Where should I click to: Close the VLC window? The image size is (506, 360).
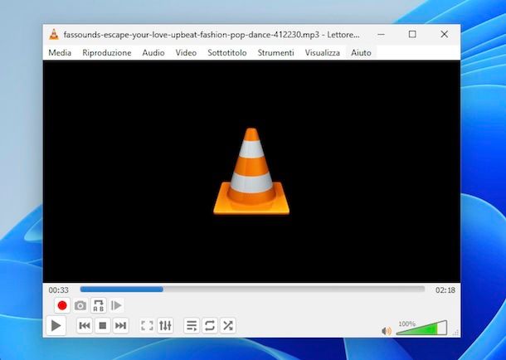point(444,34)
